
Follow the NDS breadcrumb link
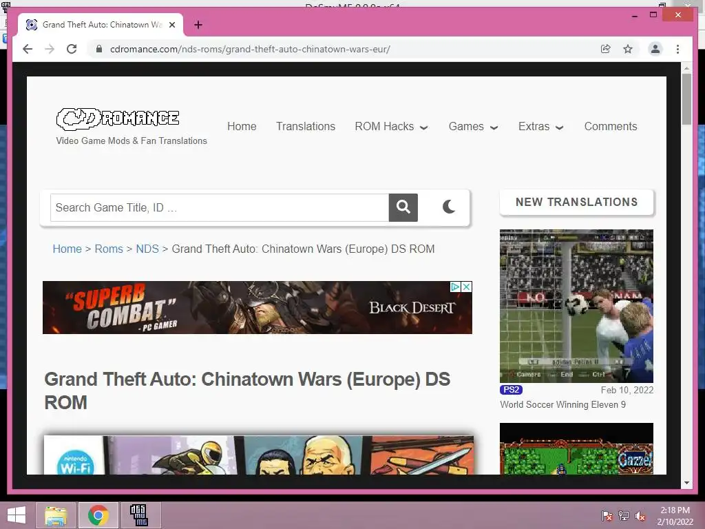[147, 249]
